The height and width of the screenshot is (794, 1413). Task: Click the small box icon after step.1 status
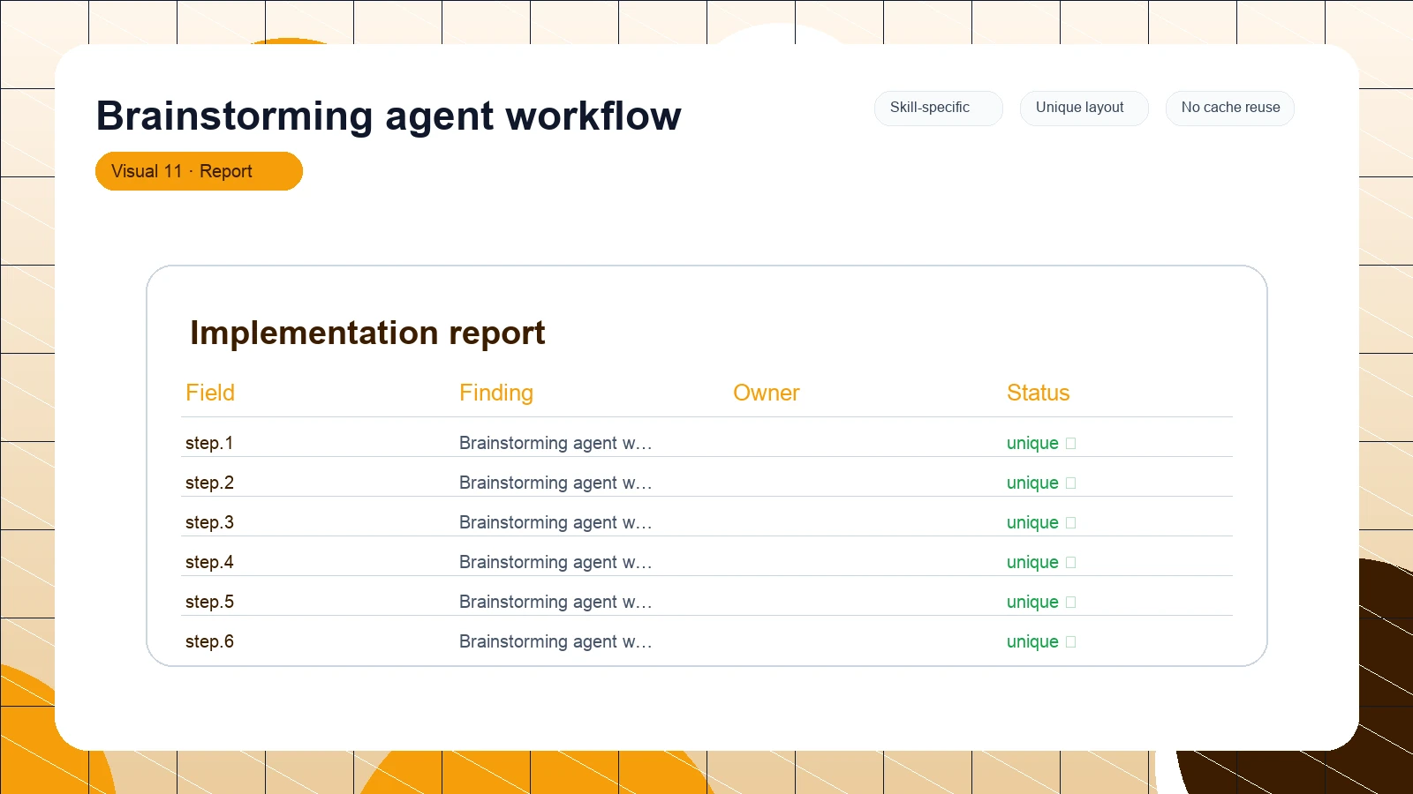pos(1071,444)
